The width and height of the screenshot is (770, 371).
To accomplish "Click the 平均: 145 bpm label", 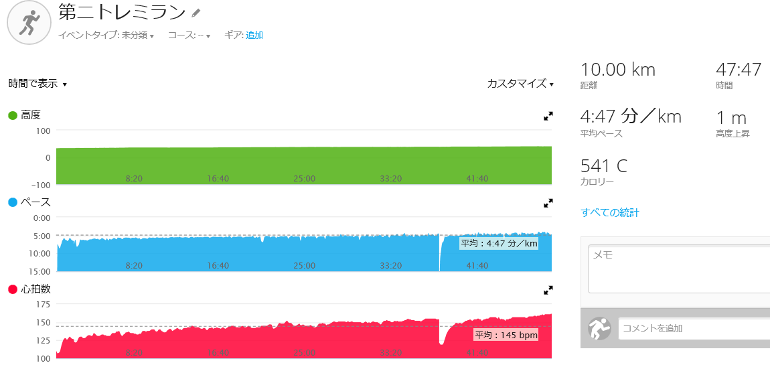I will click(506, 336).
